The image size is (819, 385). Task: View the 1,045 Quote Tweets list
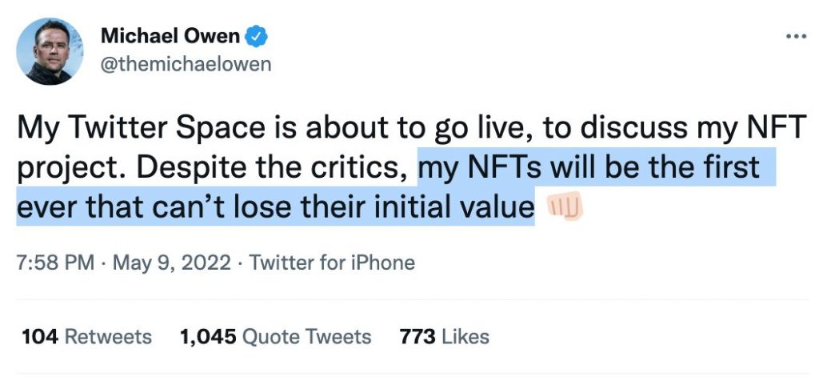point(275,337)
